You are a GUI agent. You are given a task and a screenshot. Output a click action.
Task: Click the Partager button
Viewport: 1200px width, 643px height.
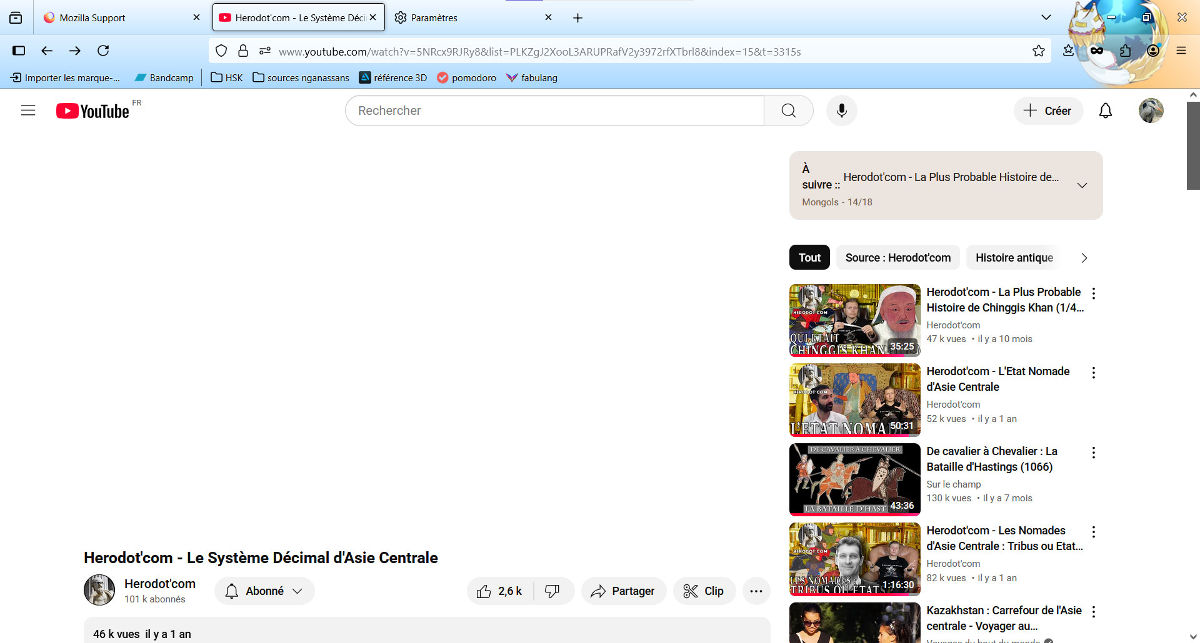pyautogui.click(x=623, y=591)
